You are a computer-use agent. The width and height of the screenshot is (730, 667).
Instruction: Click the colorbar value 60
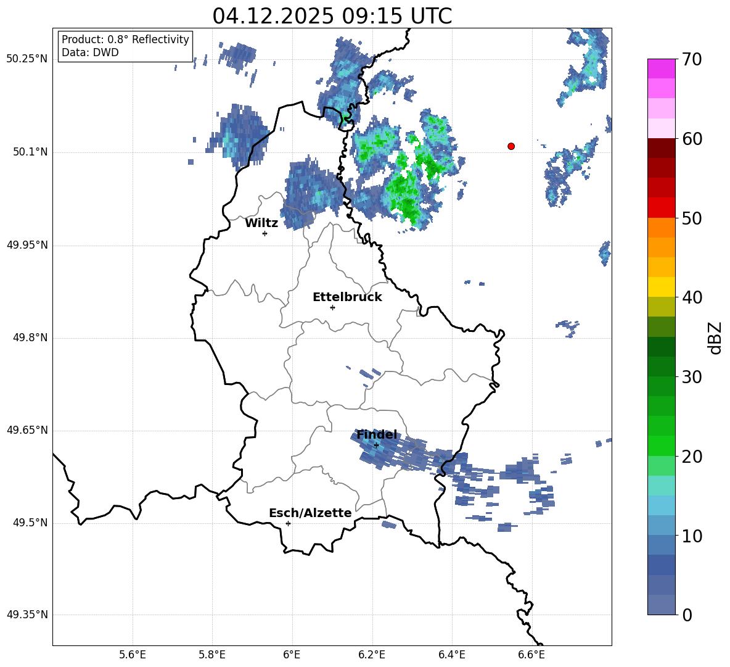[x=692, y=139]
